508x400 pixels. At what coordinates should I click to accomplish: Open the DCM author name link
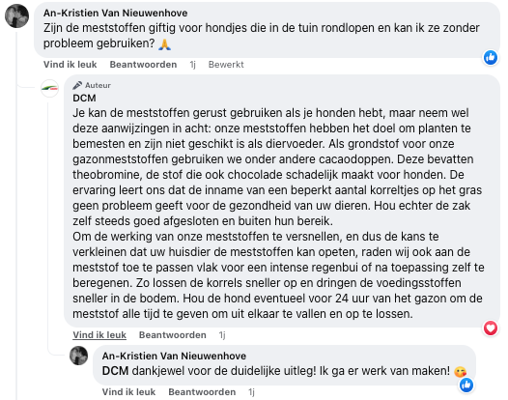tap(84, 98)
